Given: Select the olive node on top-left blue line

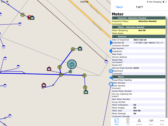Looking at the screenshot, I should coord(23,15).
